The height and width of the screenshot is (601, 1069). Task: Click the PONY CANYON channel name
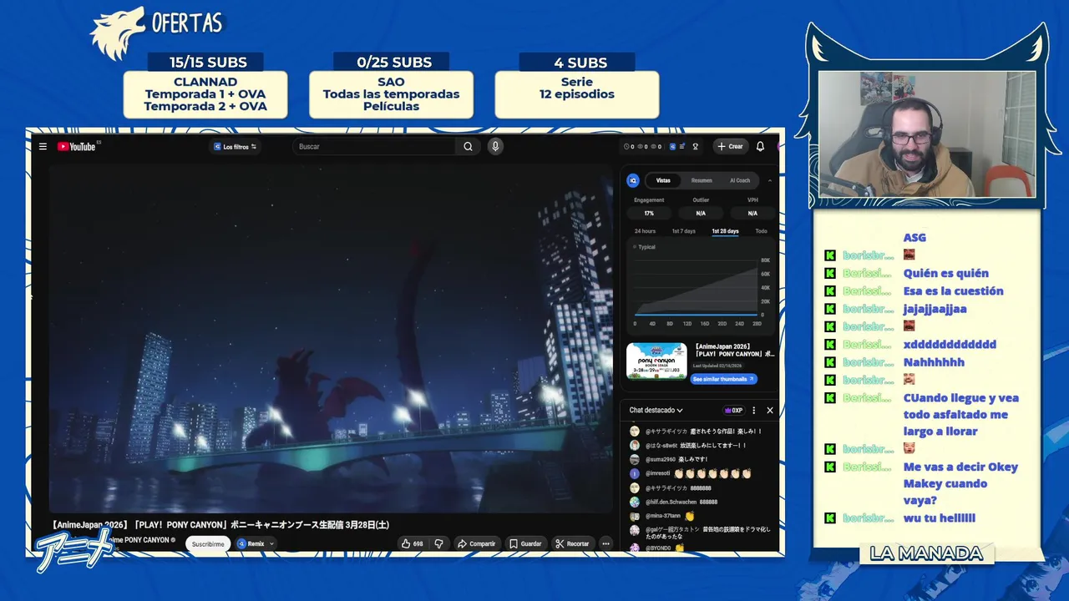click(x=148, y=540)
